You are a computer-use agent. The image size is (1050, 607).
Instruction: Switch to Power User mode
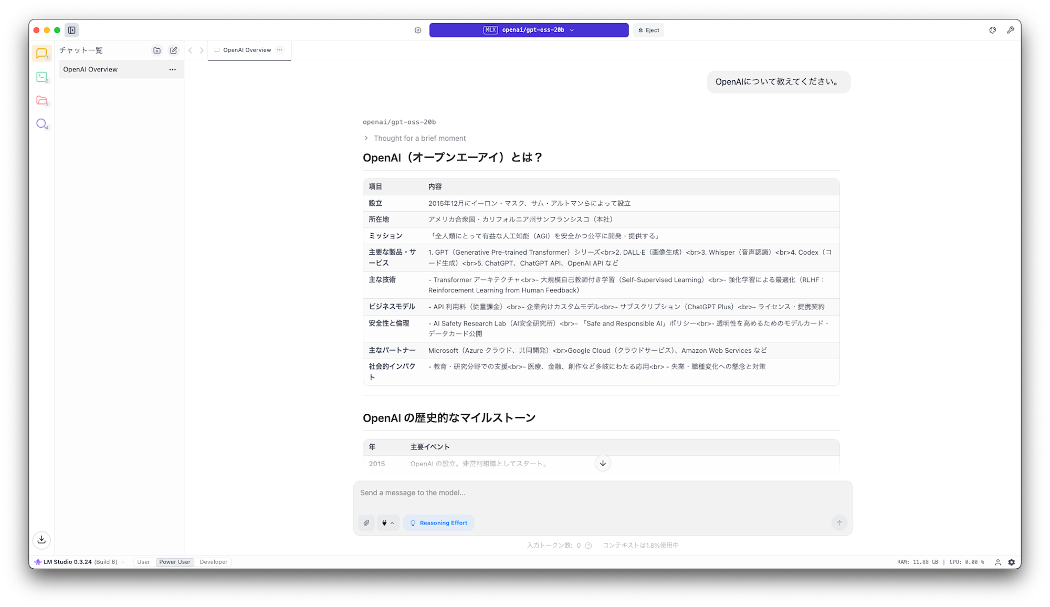(x=175, y=562)
